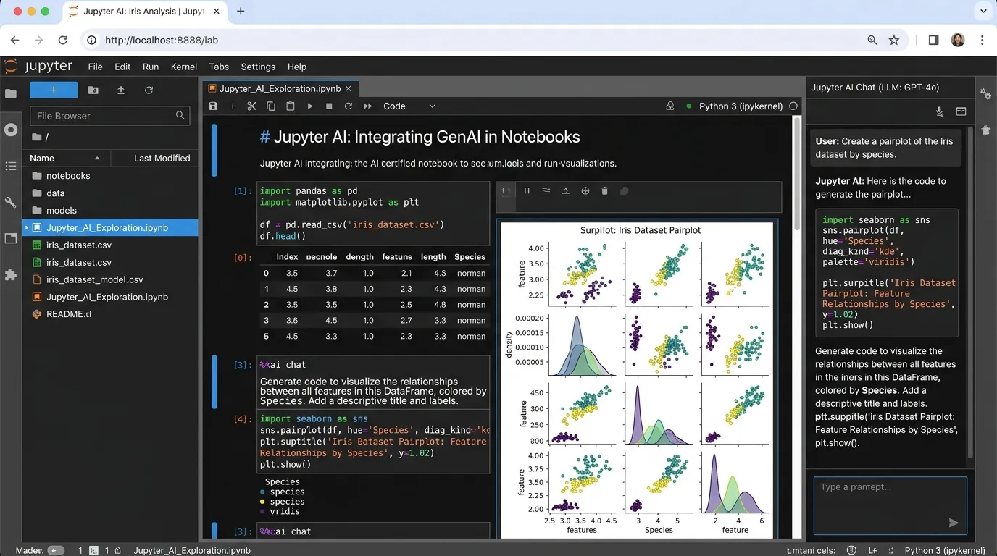
Task: Create a new folder in file browser
Action: click(93, 90)
